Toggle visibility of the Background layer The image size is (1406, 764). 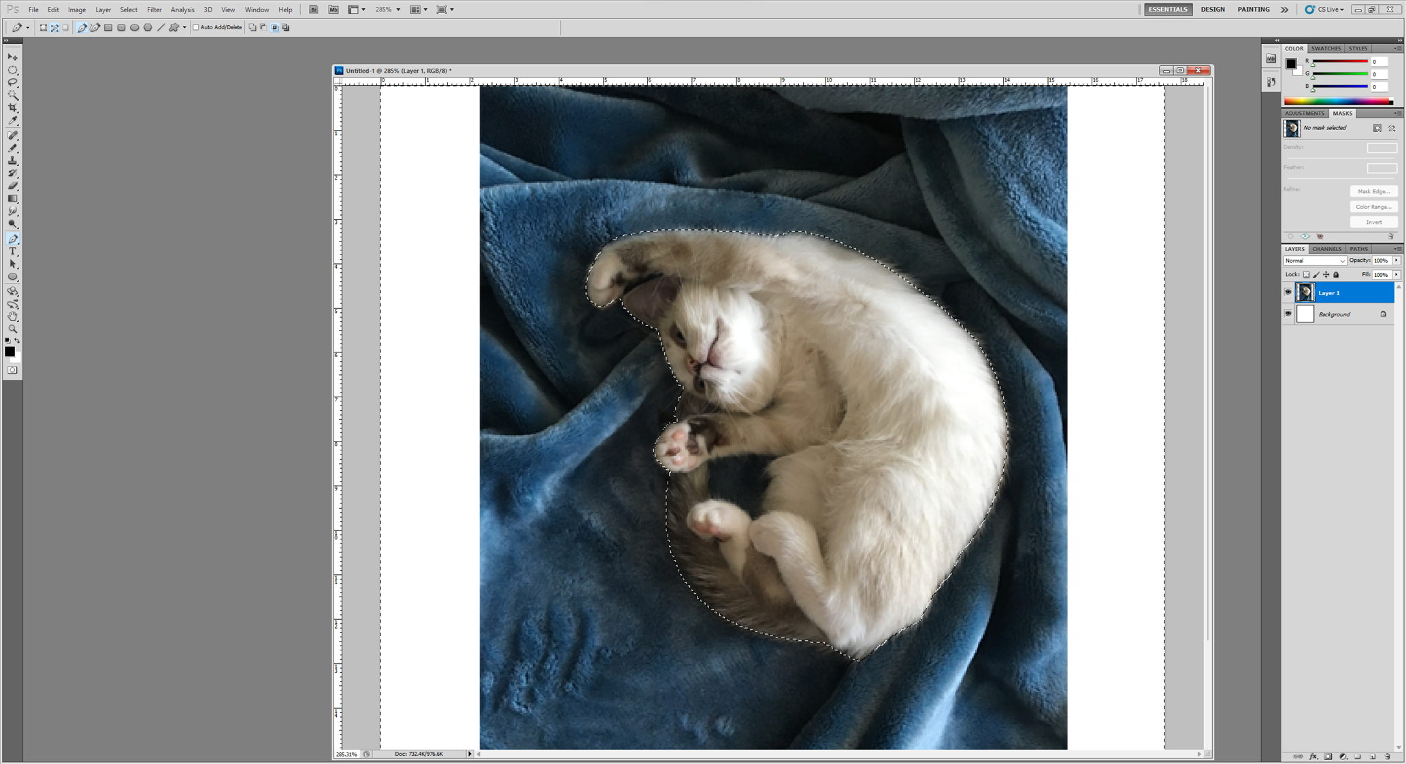click(1288, 314)
